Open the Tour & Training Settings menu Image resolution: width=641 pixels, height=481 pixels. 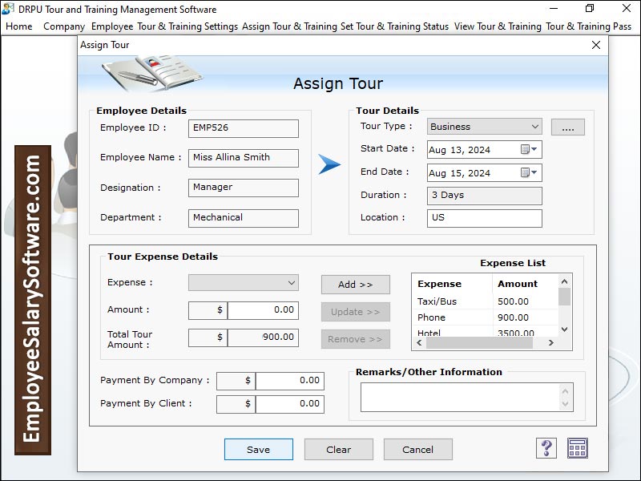[187, 26]
